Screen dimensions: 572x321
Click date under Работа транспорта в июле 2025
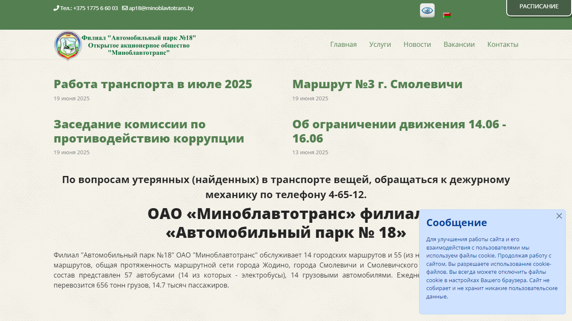click(x=72, y=98)
